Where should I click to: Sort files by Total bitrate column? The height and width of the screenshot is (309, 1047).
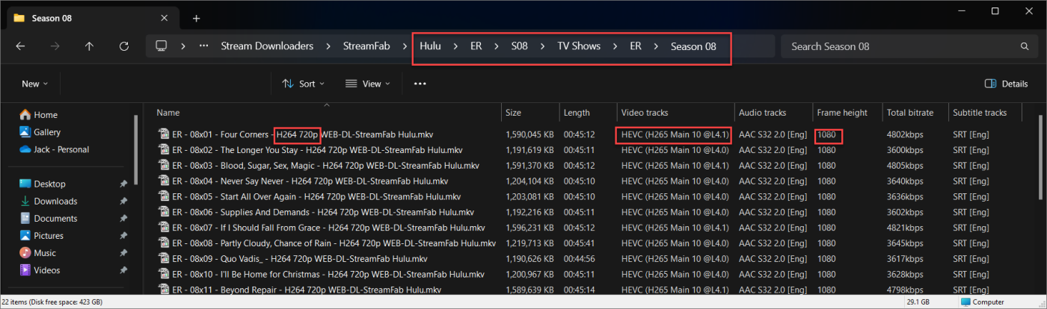(912, 113)
